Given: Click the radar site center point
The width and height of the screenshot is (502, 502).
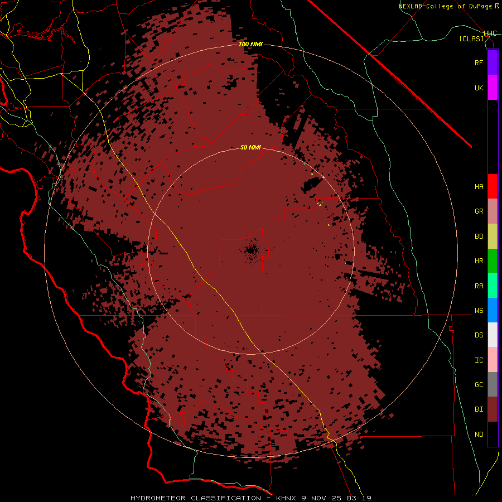Looking at the screenshot, I should coord(251,250).
